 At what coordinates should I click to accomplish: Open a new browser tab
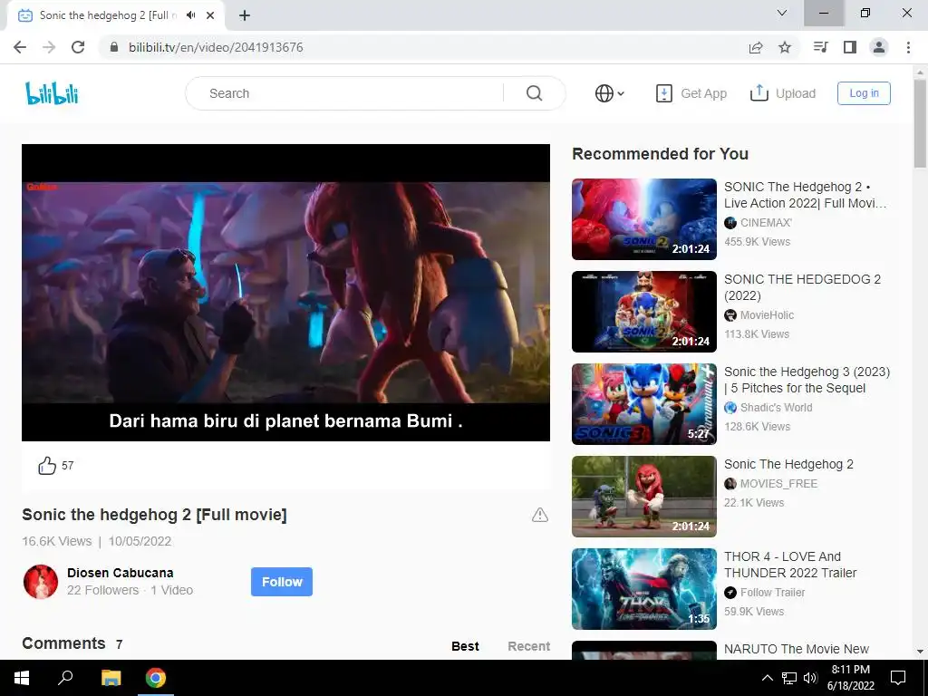point(245,15)
